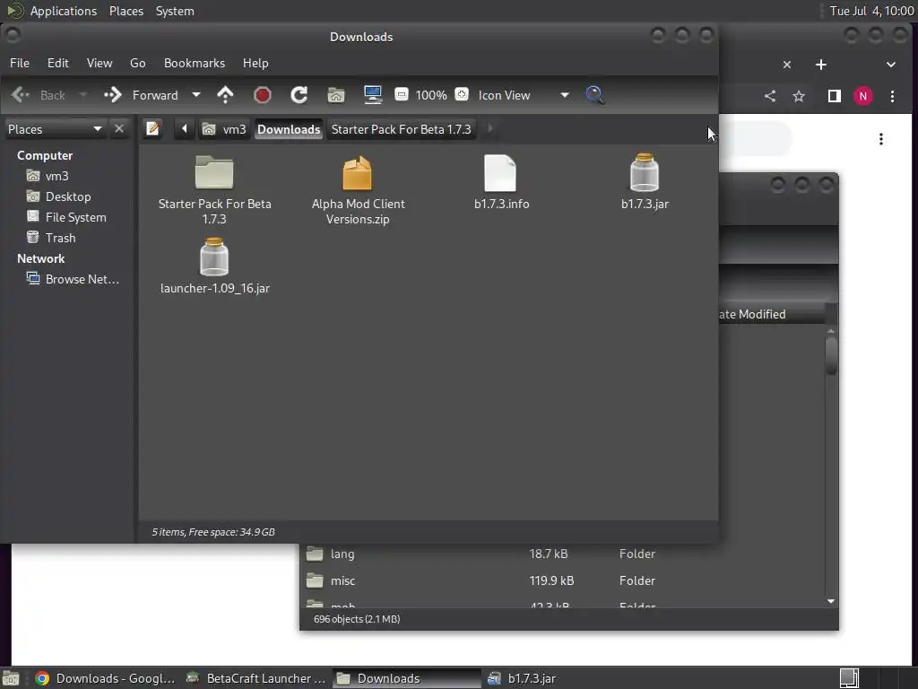Select the Alpha Mod Client Versions.zip archive
918x689 pixels.
tap(358, 190)
